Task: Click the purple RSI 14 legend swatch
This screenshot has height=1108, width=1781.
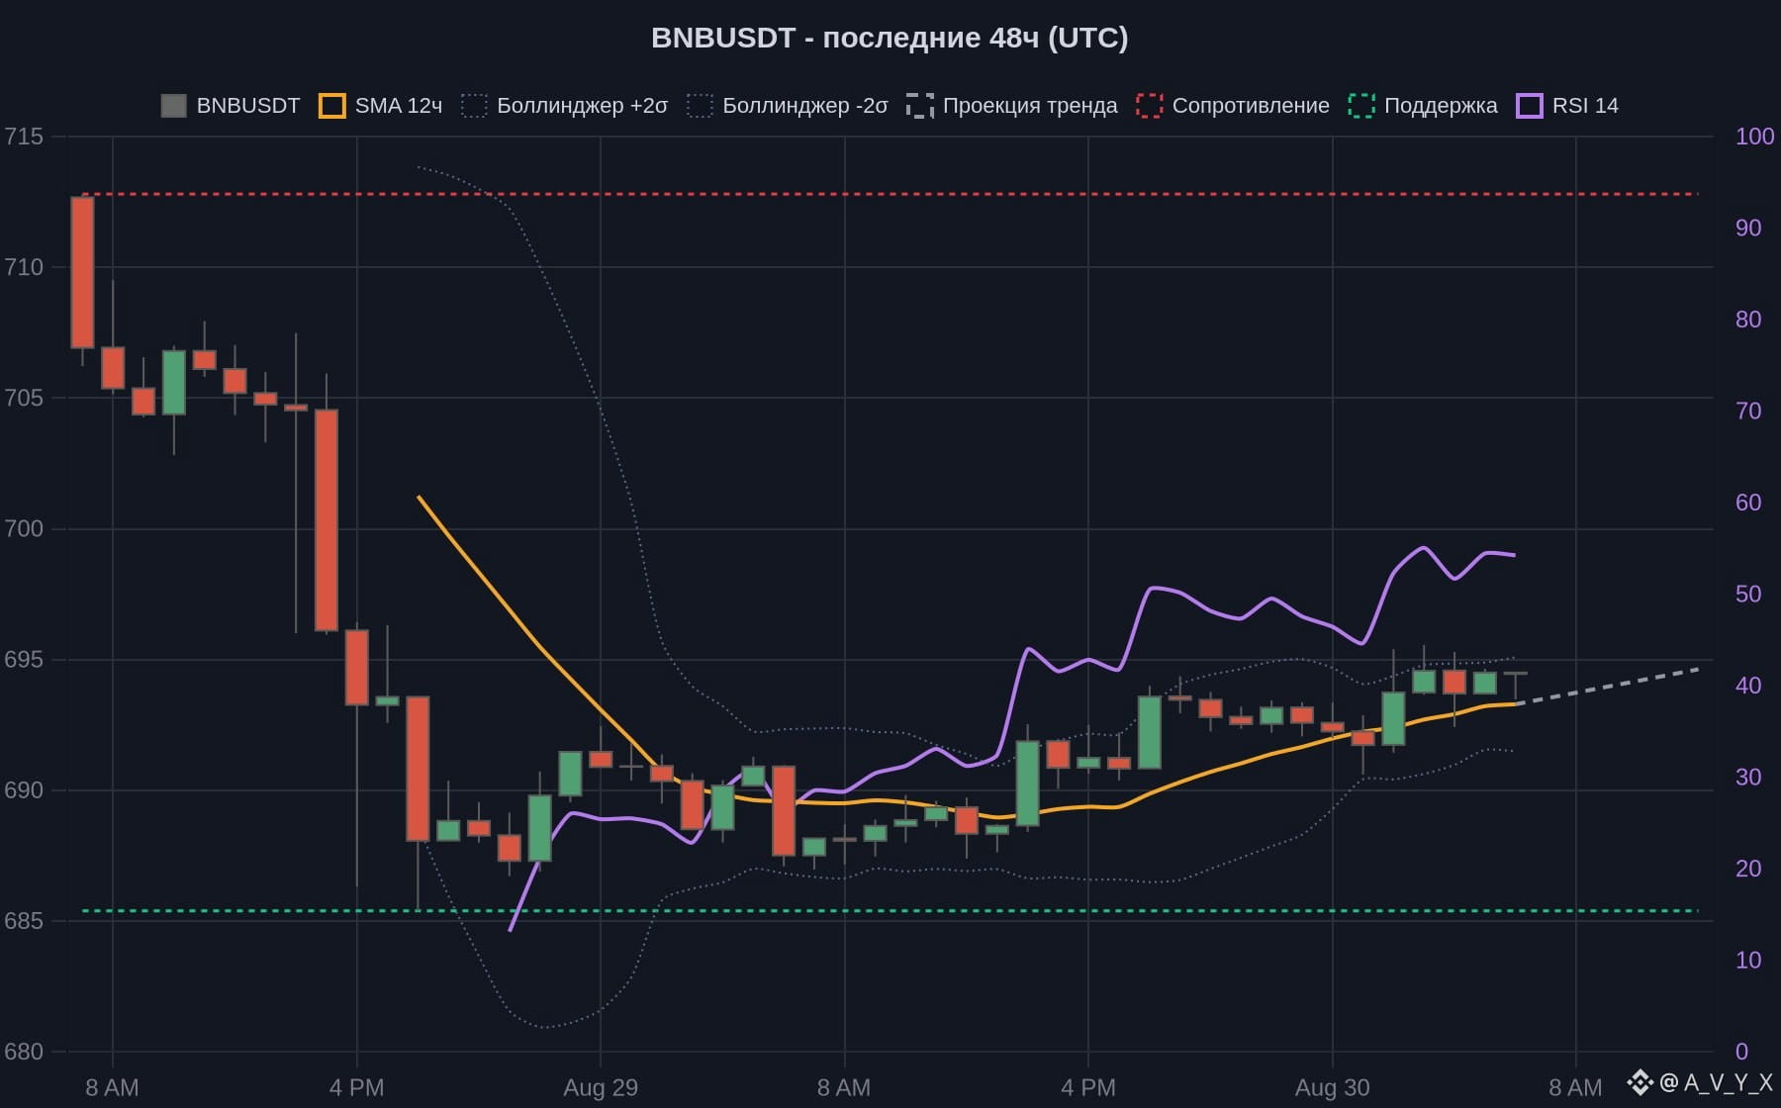Action: [x=1530, y=106]
